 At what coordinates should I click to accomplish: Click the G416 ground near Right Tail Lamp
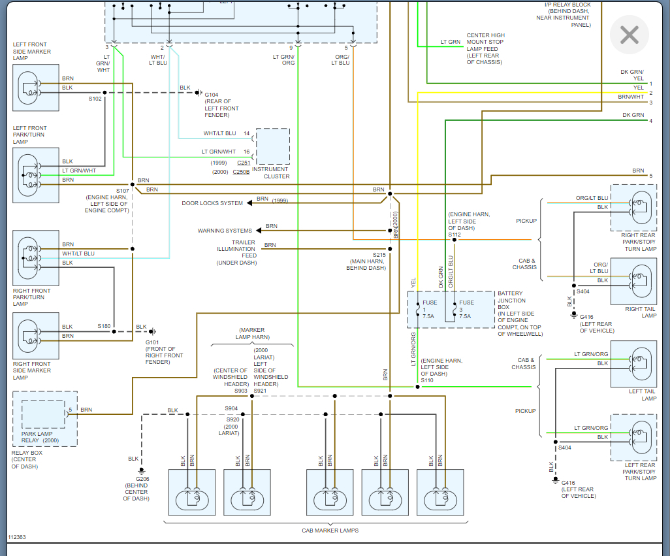click(574, 314)
